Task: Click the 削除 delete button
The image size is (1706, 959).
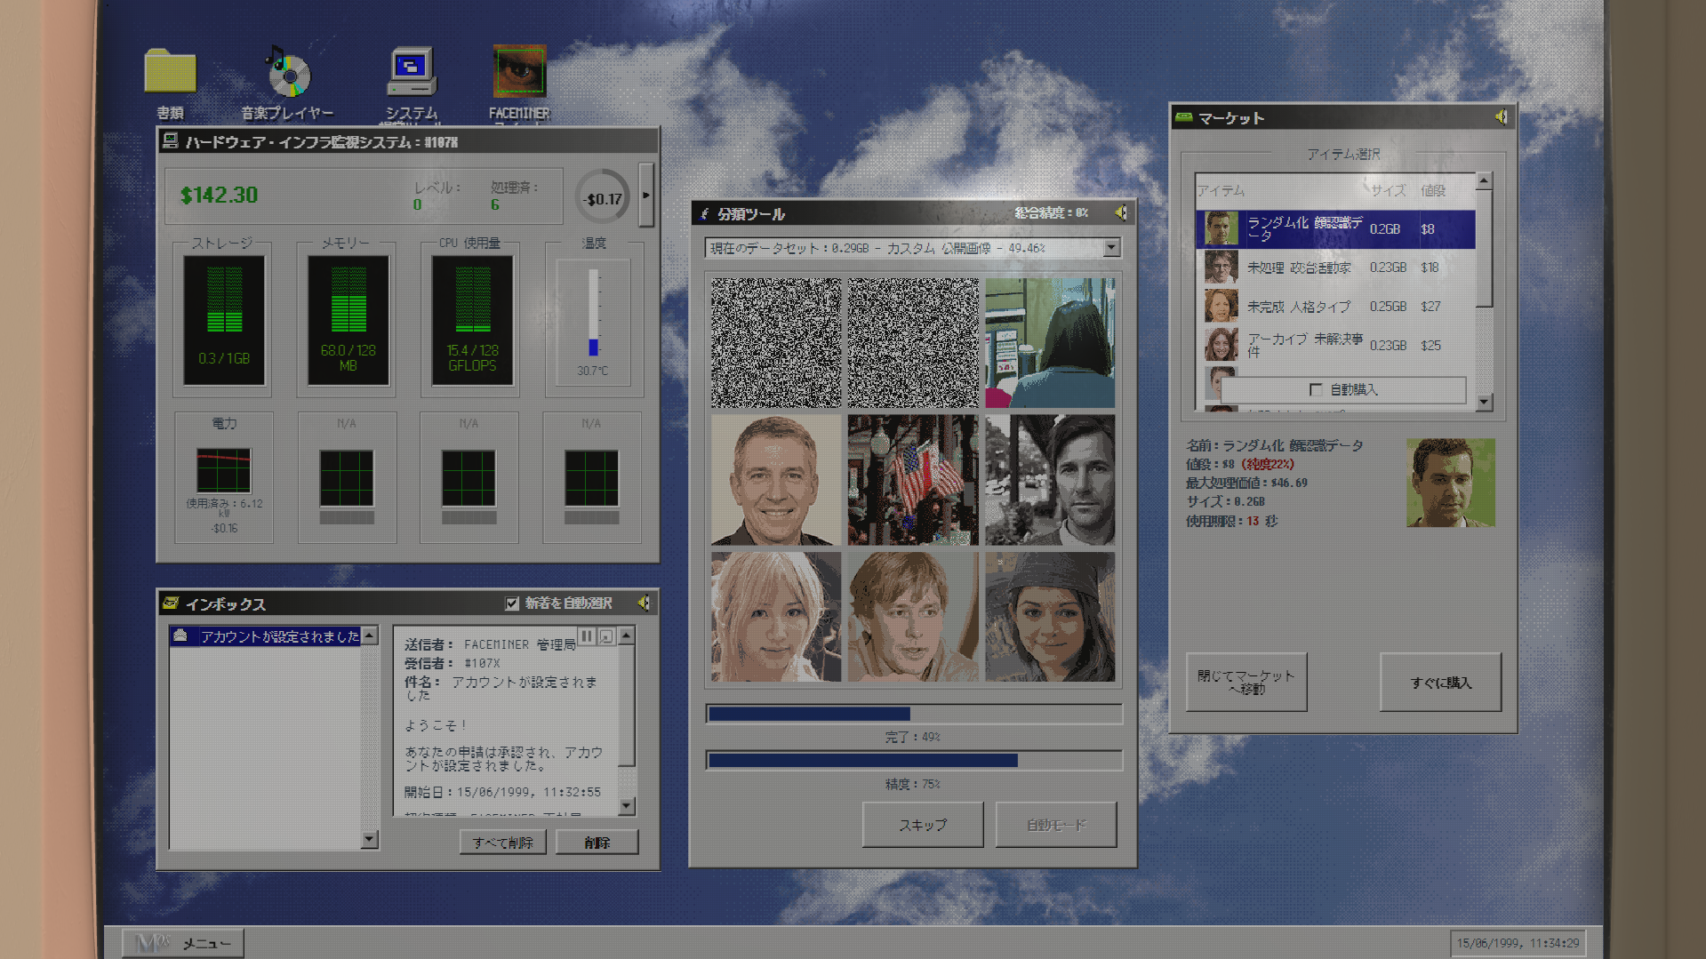Action: tap(597, 843)
